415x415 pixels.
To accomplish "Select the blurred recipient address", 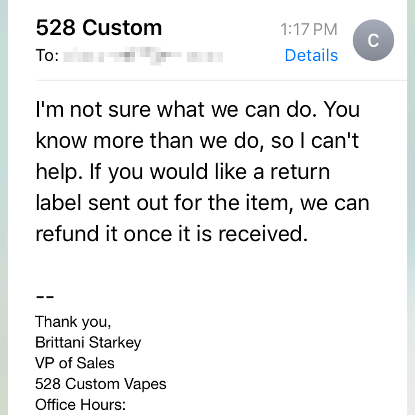I will [x=145, y=56].
